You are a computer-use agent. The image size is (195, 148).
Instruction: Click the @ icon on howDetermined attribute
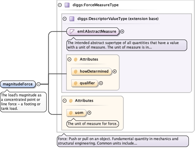(75, 72)
